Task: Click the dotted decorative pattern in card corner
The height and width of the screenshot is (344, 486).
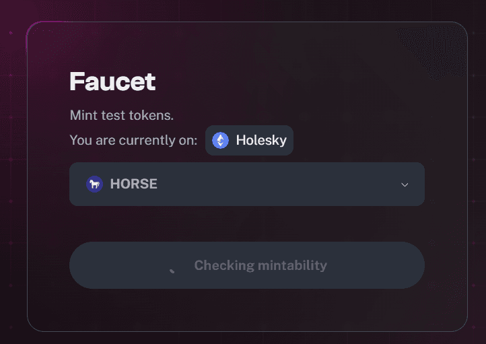Action: click(x=434, y=51)
